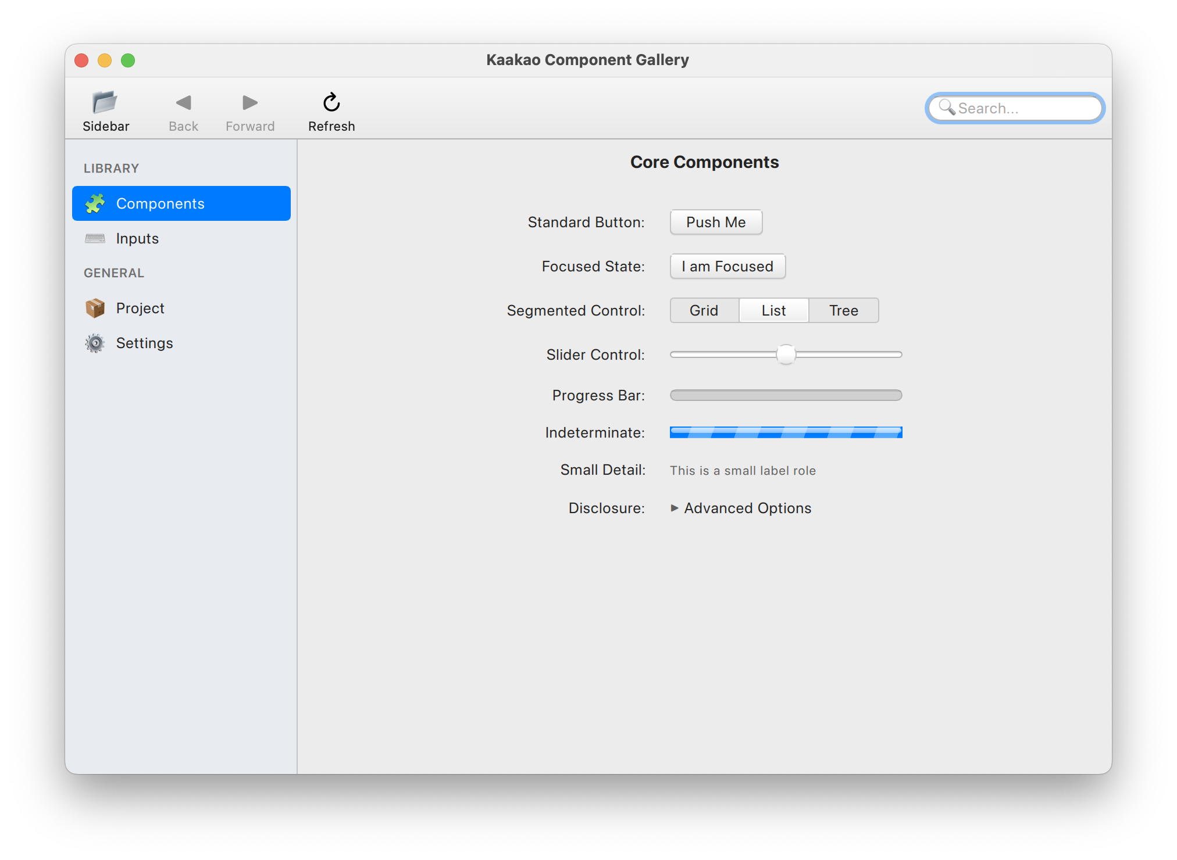This screenshot has width=1177, height=860.
Task: Click the striped Indeterminate progress bar
Action: click(x=786, y=432)
